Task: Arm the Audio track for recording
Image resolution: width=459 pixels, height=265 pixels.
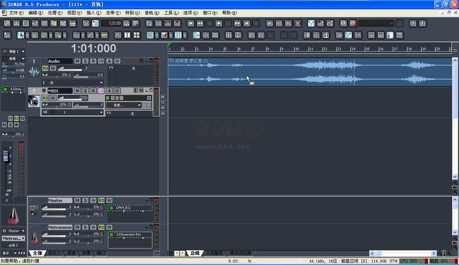Action: click(x=93, y=61)
